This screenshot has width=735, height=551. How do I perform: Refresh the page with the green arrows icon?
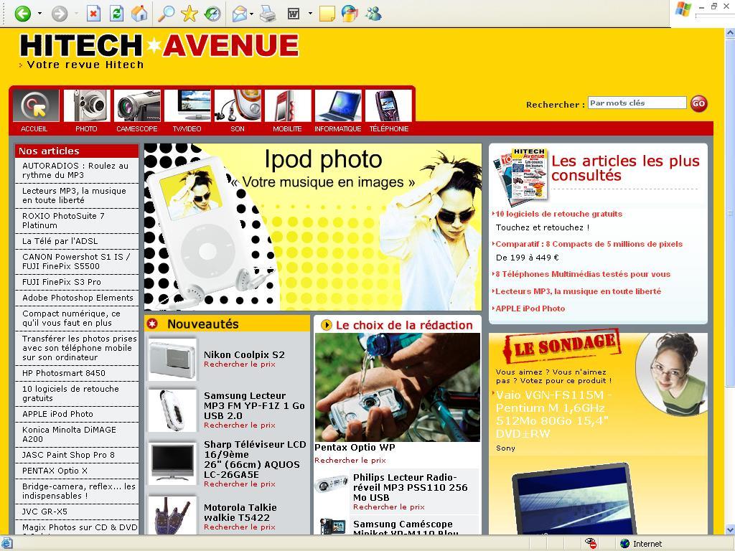[x=116, y=14]
